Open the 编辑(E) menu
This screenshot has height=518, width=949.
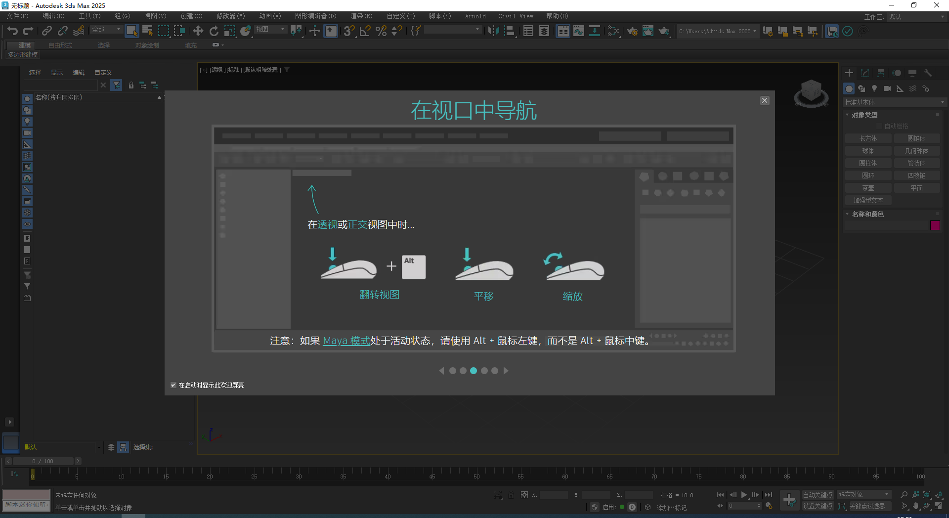coord(53,16)
